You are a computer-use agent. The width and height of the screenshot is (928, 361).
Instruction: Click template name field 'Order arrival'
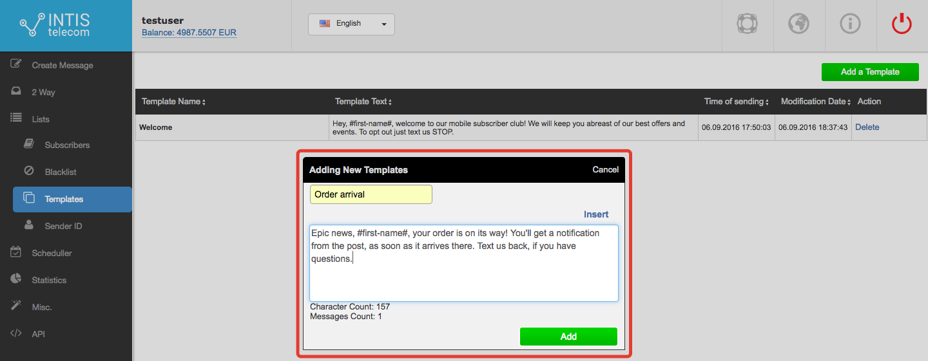point(371,194)
